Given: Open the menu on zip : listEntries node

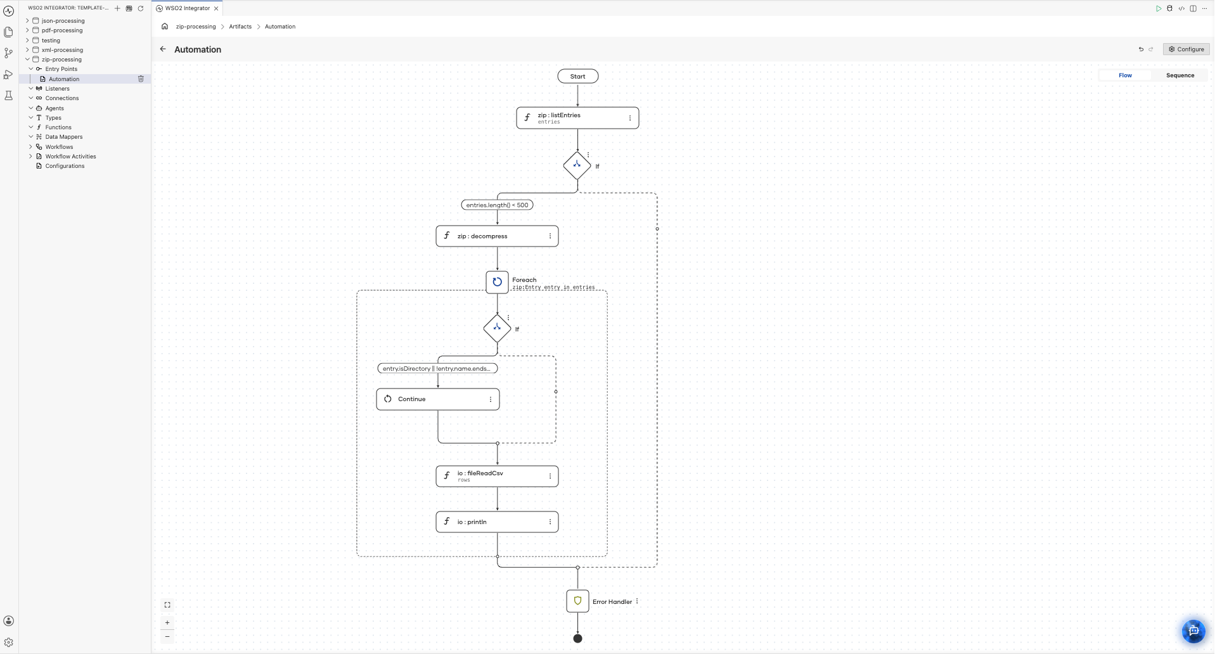Looking at the screenshot, I should (629, 118).
